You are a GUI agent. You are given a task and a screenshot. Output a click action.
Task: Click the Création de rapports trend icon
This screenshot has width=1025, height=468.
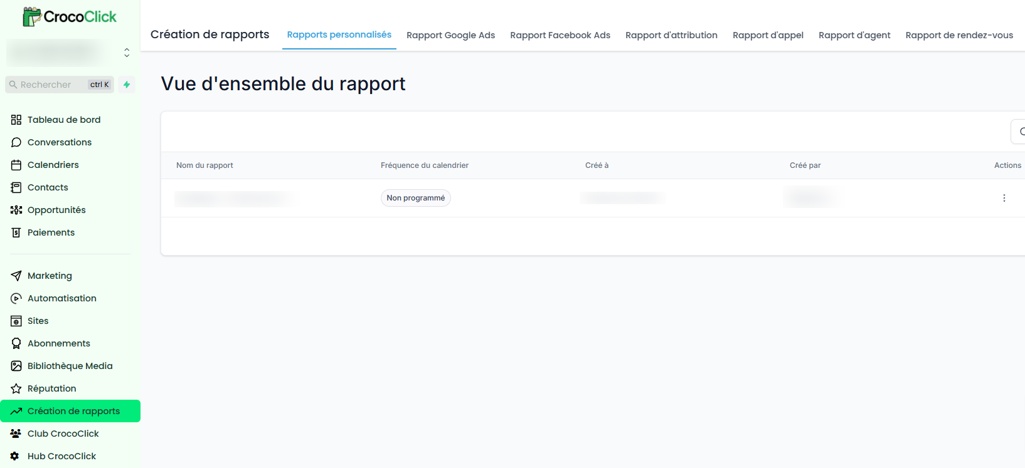click(x=16, y=411)
